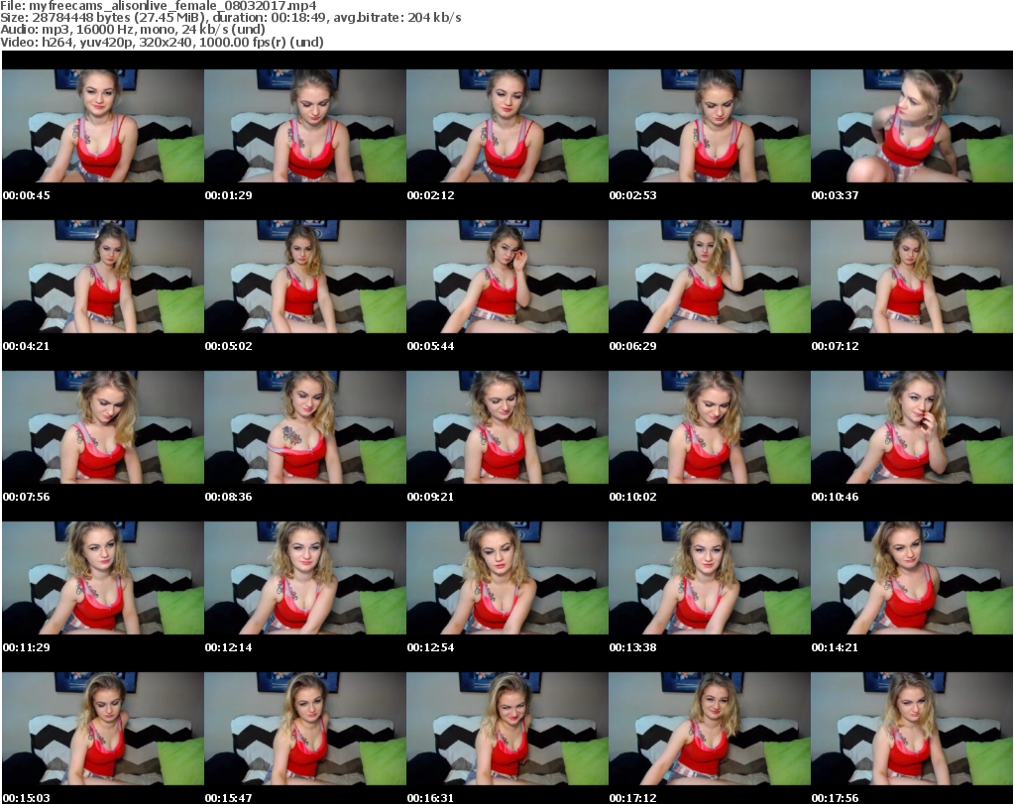The width and height of the screenshot is (1015, 804).
Task: Click the 00:07:12 timestamp label
Action: click(835, 346)
